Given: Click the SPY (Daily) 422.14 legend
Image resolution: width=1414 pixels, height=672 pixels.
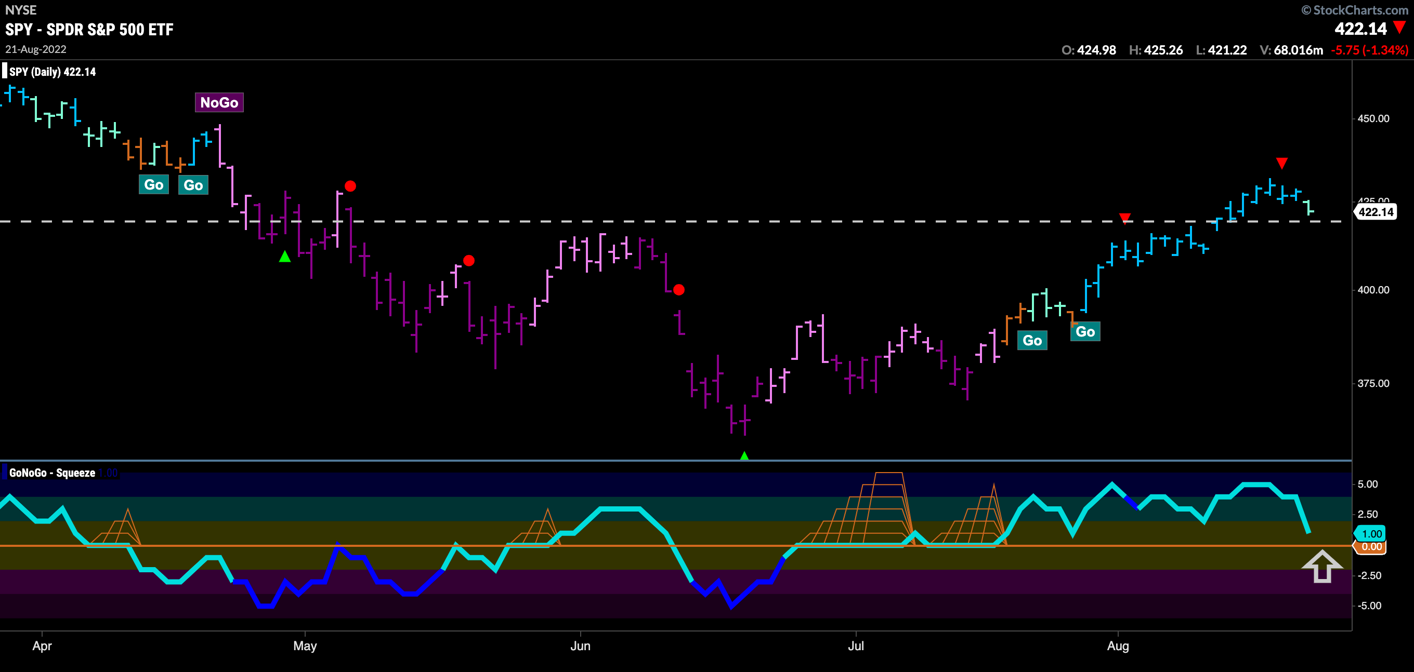Looking at the screenshot, I should tap(52, 72).
